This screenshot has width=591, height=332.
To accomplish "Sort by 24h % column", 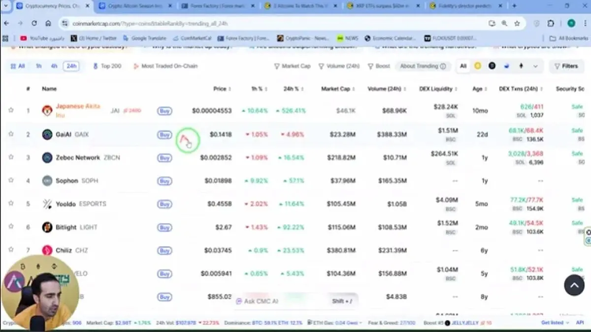I will tap(294, 89).
